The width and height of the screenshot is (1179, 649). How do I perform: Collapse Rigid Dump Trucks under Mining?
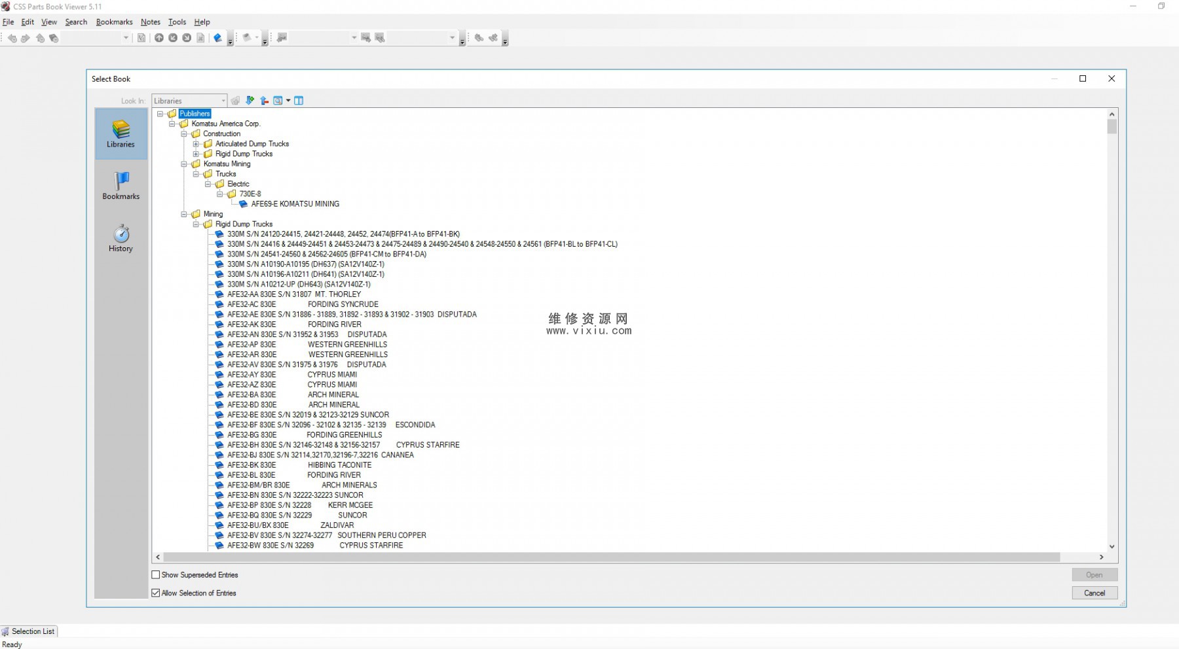point(196,224)
